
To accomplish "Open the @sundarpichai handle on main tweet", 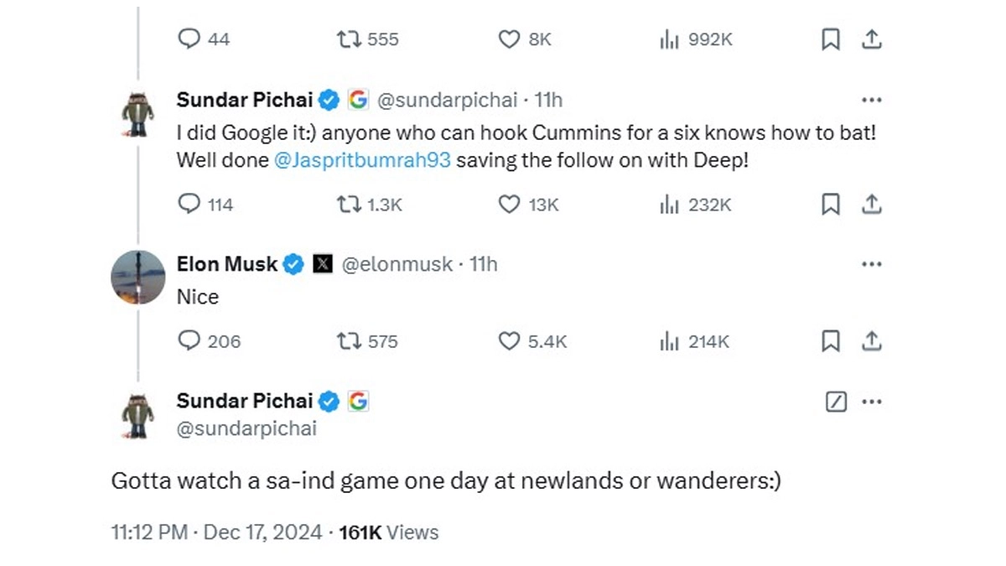I will [x=246, y=428].
